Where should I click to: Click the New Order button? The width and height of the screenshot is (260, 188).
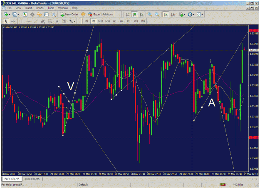coord(69,15)
